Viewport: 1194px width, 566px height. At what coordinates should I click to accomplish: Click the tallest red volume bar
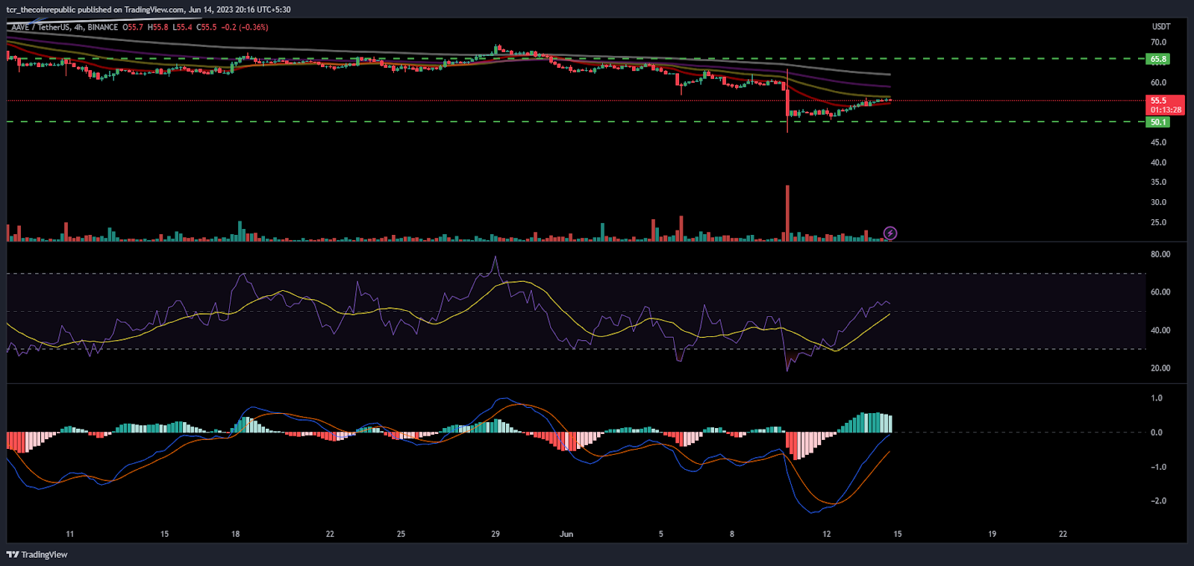click(x=787, y=213)
